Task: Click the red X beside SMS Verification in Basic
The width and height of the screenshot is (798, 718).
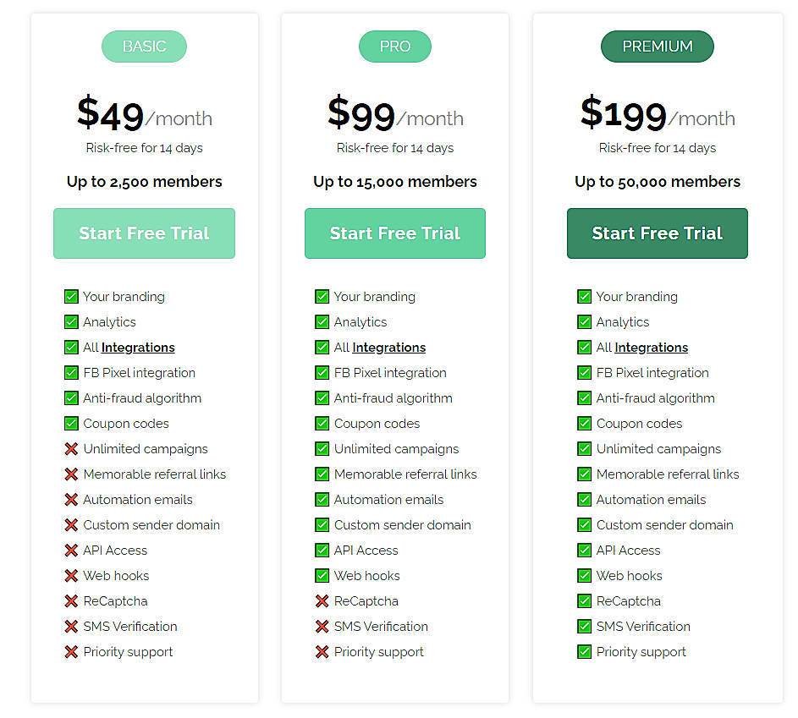Action: (x=71, y=626)
